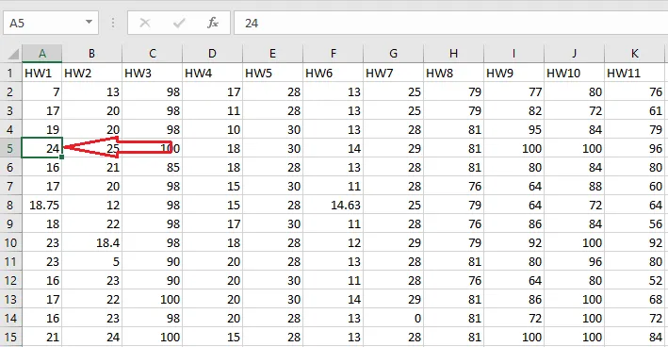Select row 10 header

click(10, 242)
